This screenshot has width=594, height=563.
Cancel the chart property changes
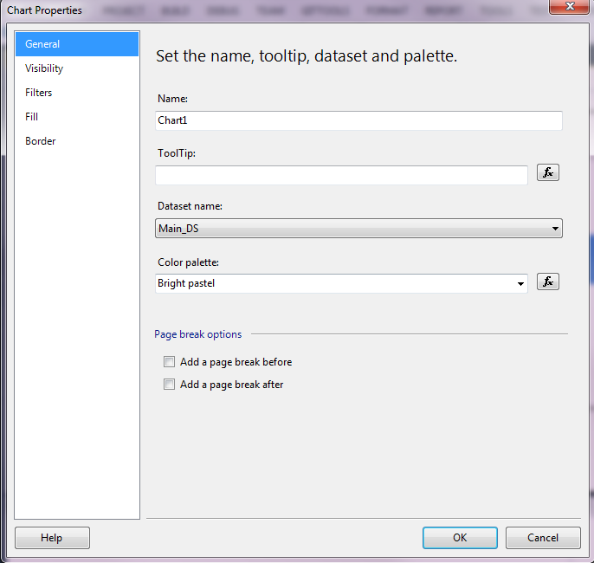pyautogui.click(x=543, y=538)
